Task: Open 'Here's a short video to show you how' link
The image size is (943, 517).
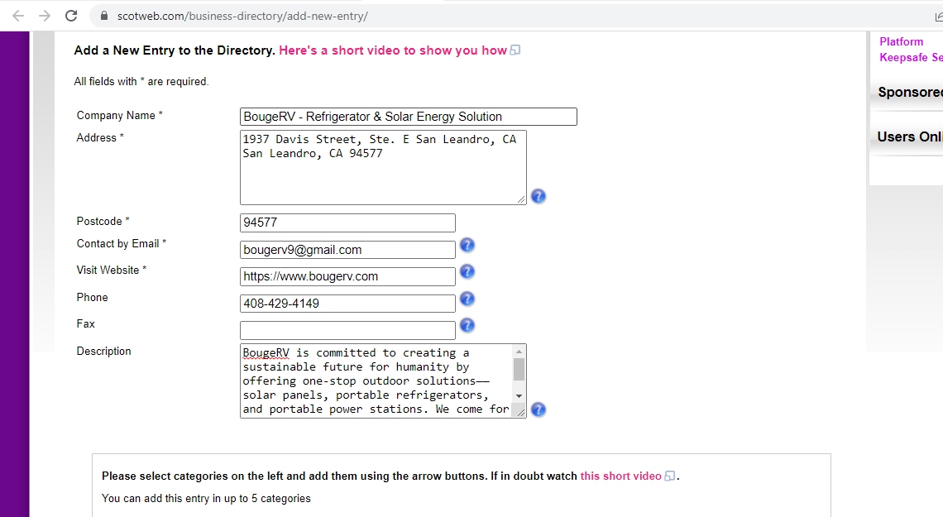Action: point(393,50)
